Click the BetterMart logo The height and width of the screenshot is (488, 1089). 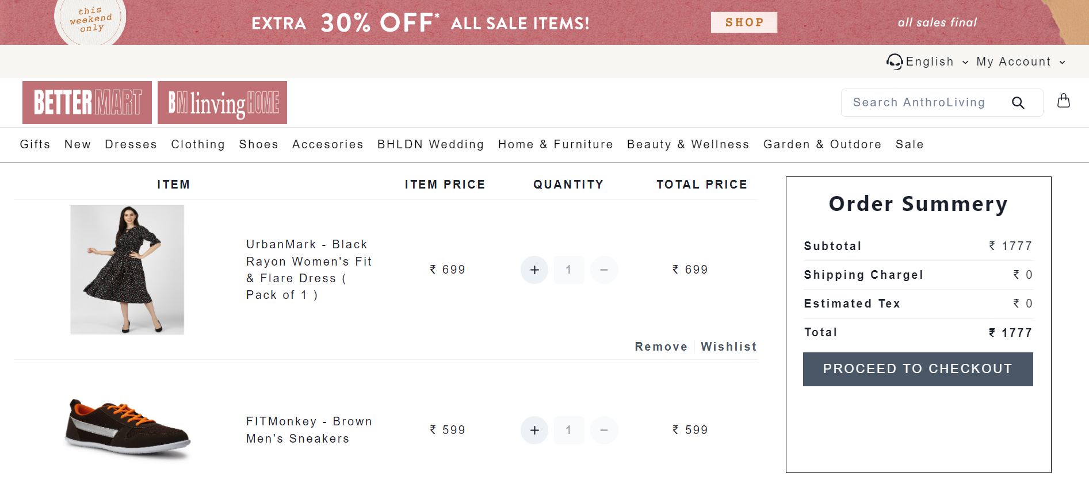[x=87, y=103]
